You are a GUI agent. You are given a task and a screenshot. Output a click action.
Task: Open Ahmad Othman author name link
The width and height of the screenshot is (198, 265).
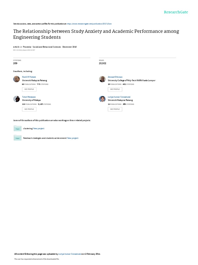[115, 77]
